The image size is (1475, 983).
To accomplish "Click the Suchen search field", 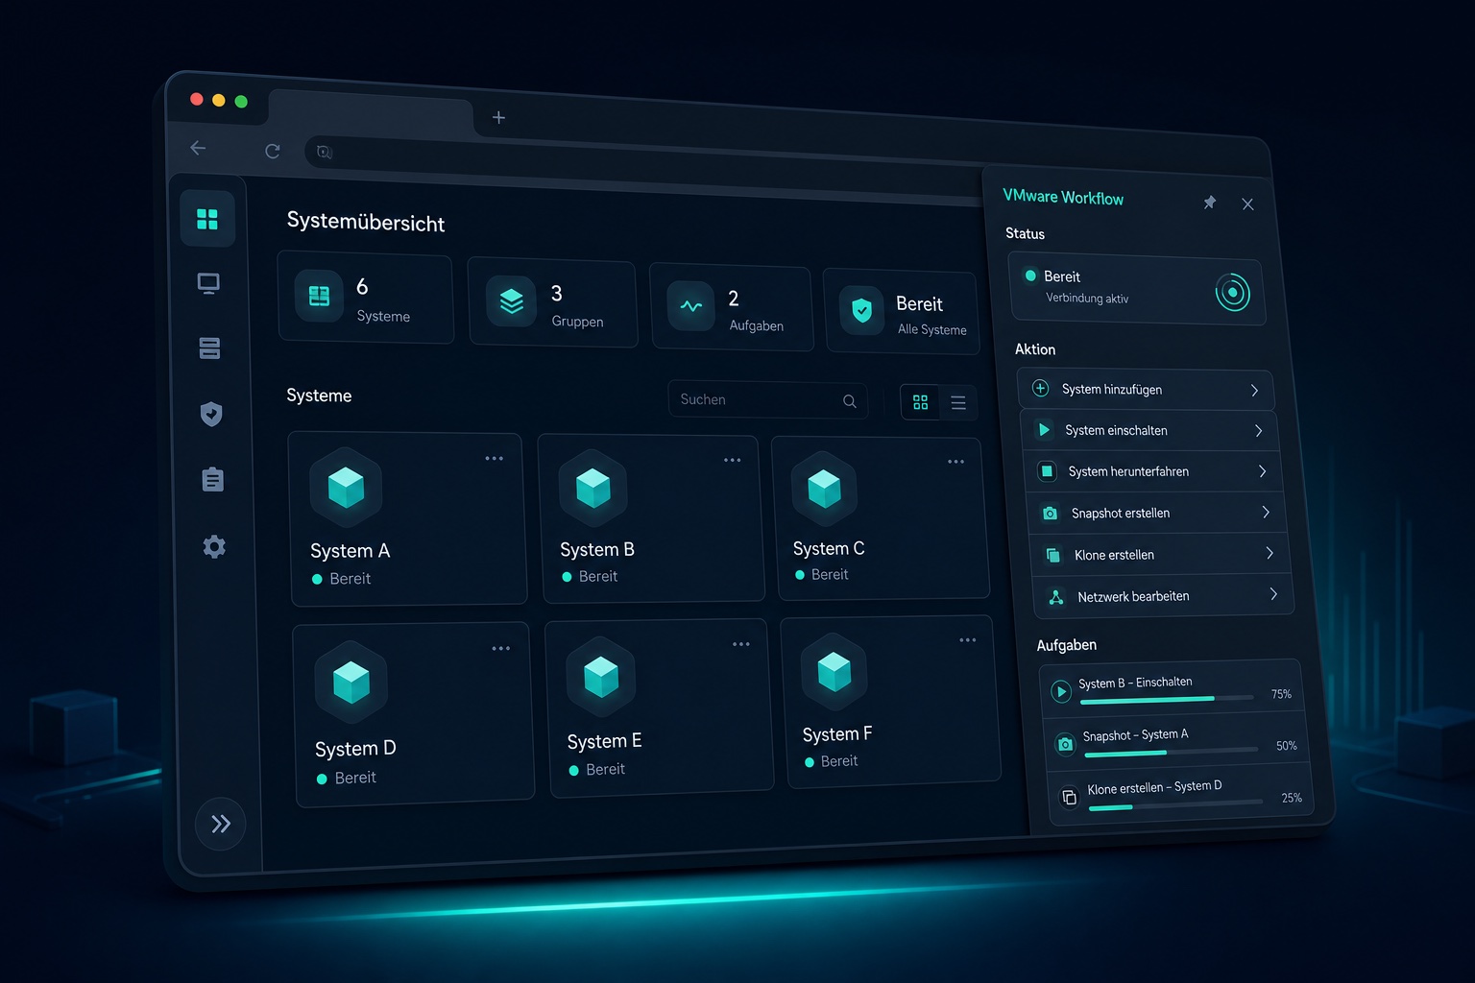I will pyautogui.click(x=768, y=399).
